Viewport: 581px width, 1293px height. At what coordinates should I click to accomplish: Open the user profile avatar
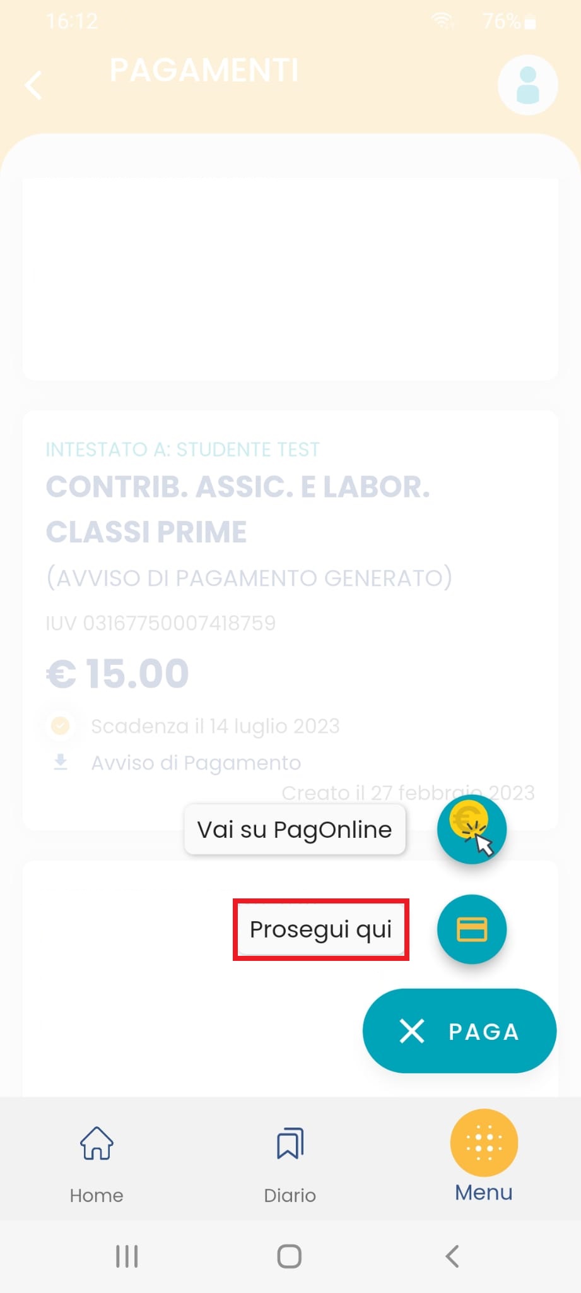(x=527, y=85)
